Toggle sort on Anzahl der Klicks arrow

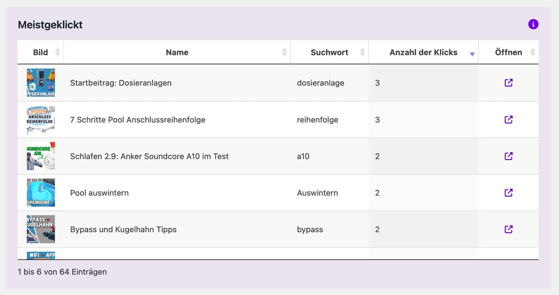pos(472,54)
